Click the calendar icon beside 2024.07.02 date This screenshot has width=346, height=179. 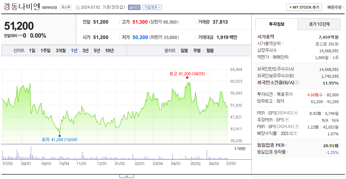[x=78, y=8]
